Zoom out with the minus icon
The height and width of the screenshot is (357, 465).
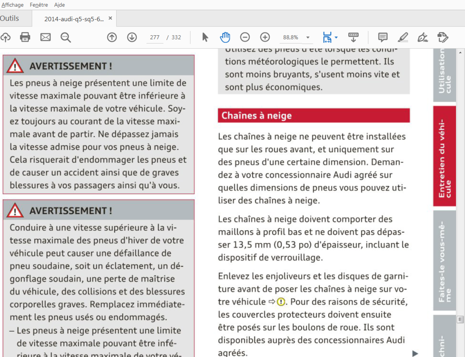pos(245,37)
